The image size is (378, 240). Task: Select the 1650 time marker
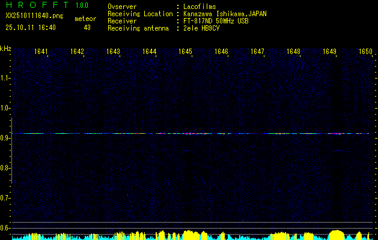[366, 52]
